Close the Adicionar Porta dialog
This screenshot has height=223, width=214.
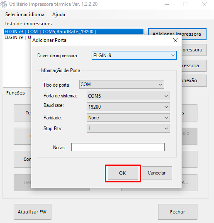click(x=175, y=40)
